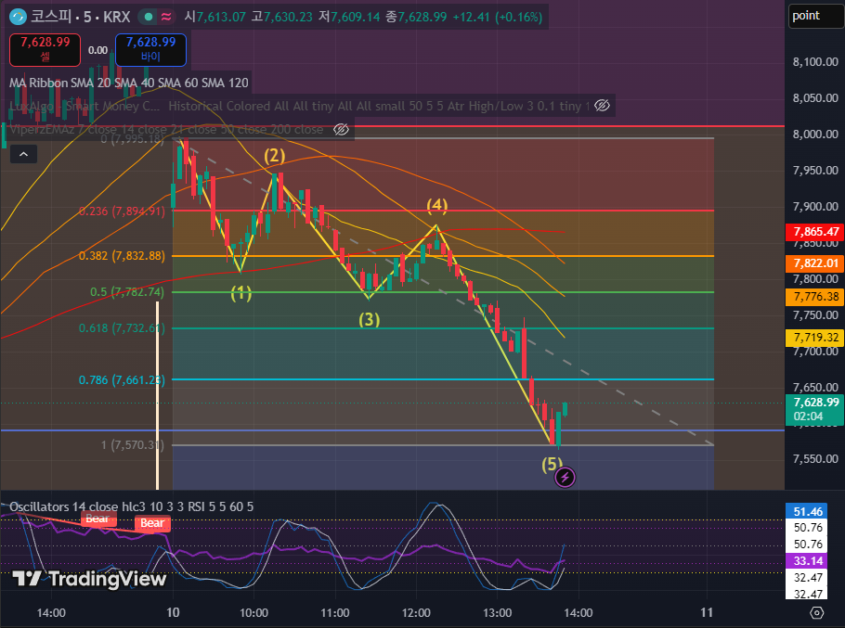
Task: Open the purple lightning event marker
Action: coord(565,477)
